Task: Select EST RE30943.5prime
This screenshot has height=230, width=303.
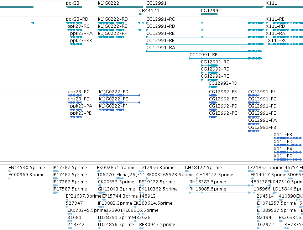Action: click(x=157, y=225)
